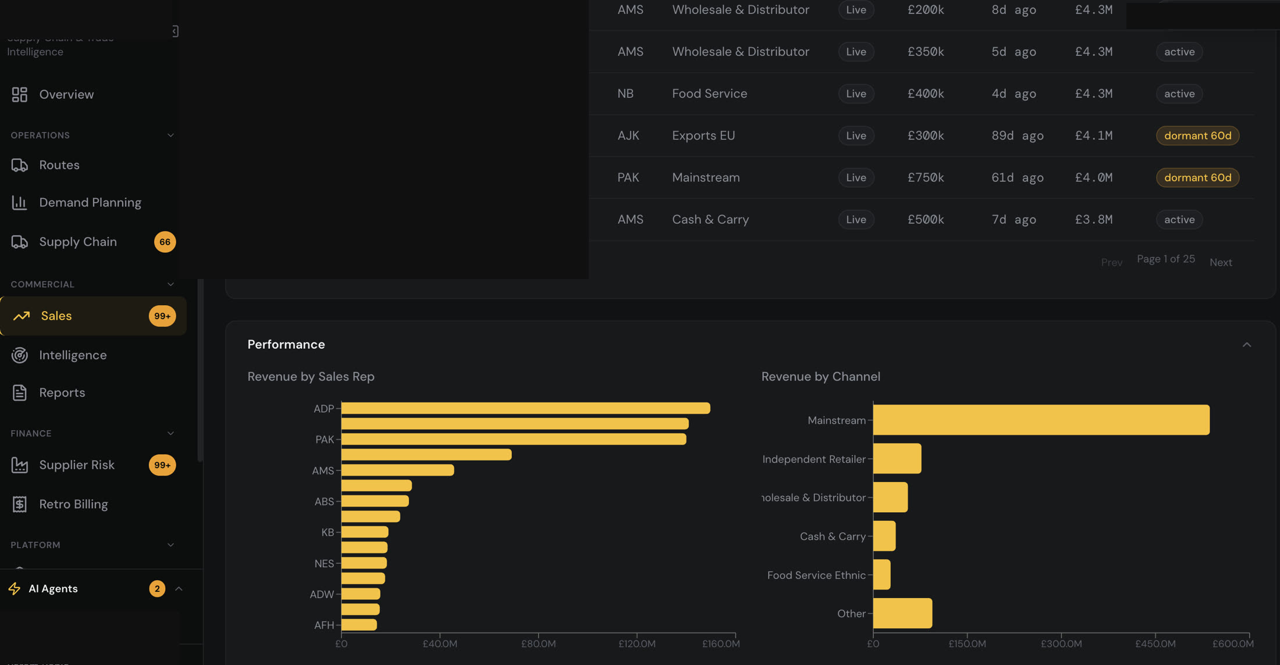Click the Food Service Ethnic channel bar
This screenshot has height=665, width=1280.
[881, 575]
